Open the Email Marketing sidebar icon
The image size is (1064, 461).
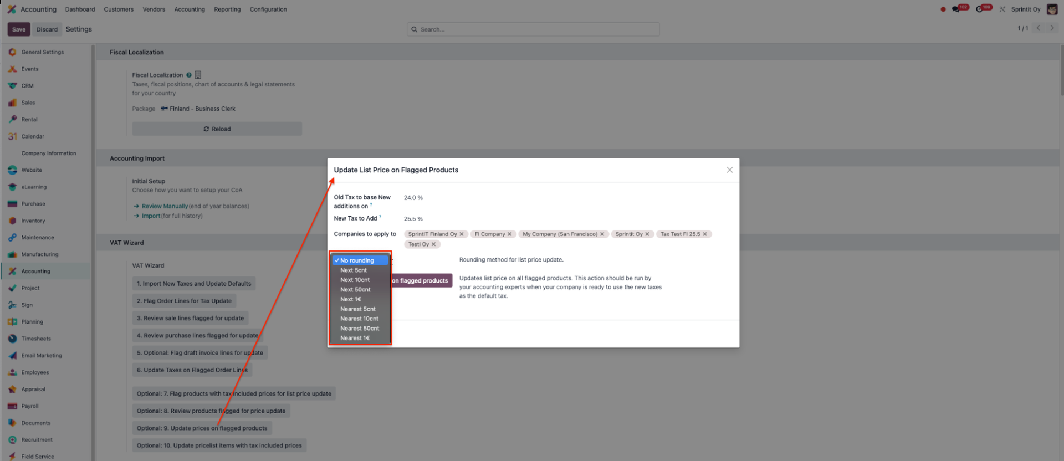pos(12,356)
